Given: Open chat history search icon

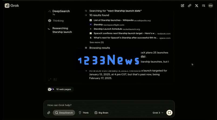Looking at the screenshot, I should click(x=203, y=5).
